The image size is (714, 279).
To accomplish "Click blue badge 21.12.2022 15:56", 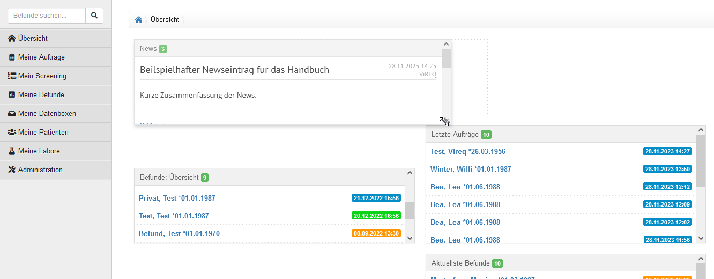I will 376,198.
